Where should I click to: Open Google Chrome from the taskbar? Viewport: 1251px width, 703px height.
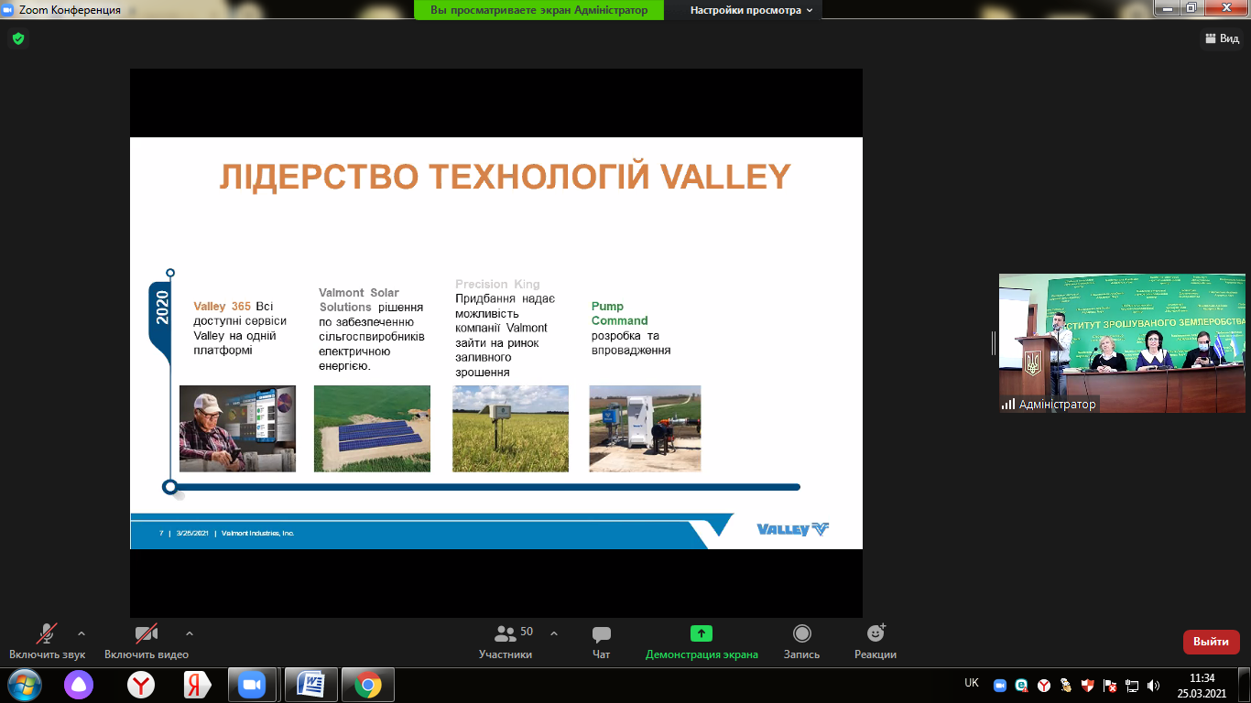coord(368,685)
